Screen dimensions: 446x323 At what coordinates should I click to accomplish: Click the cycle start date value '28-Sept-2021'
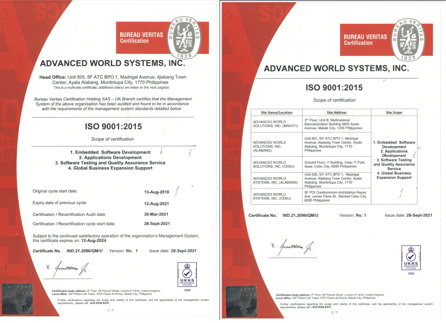pos(157,224)
